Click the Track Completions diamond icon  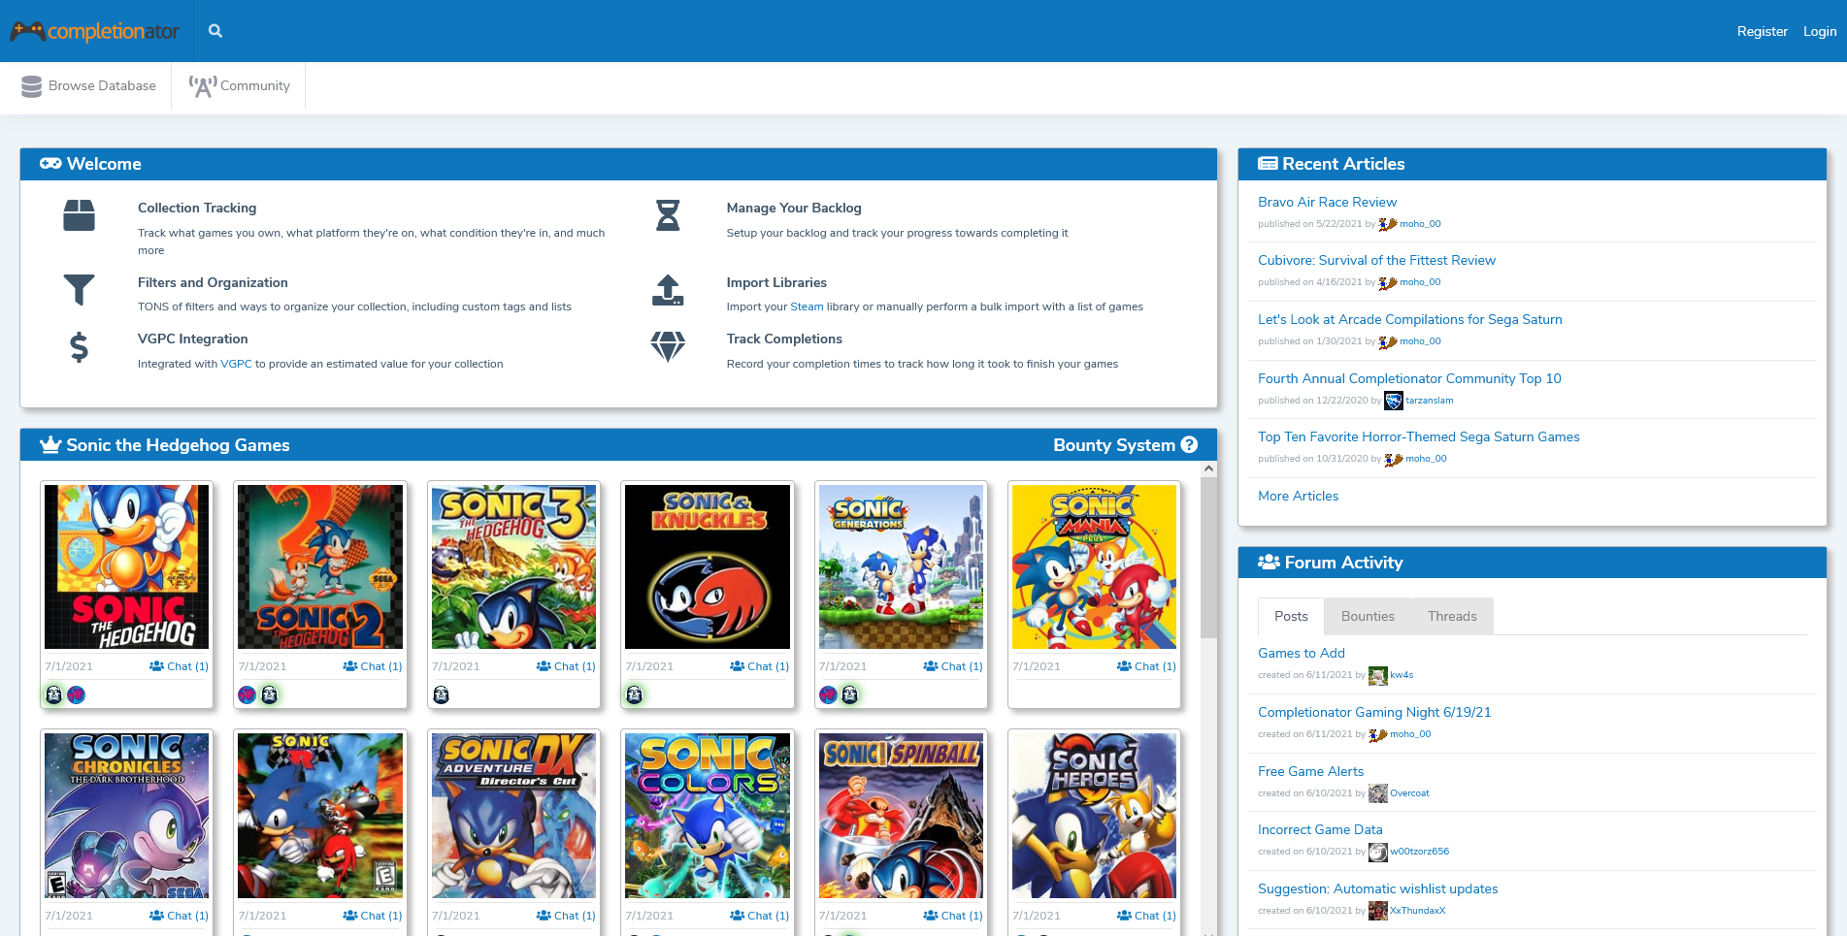(667, 346)
